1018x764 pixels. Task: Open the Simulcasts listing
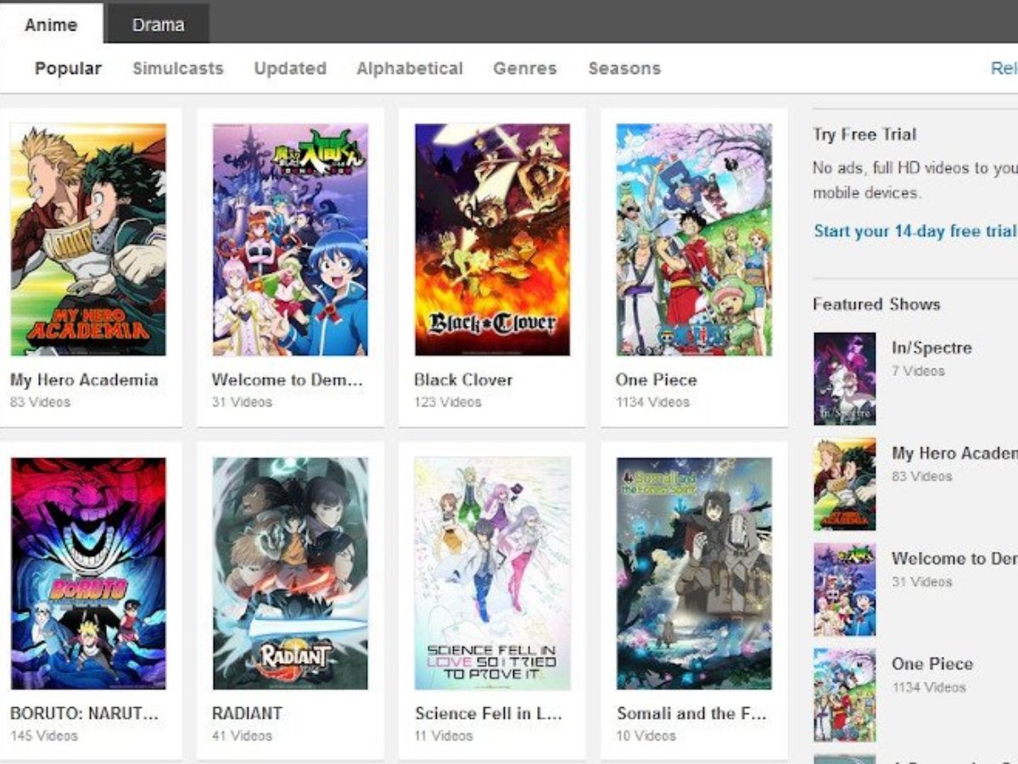point(178,69)
